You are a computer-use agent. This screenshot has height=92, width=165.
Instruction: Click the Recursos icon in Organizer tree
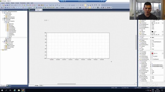pos(6,40)
